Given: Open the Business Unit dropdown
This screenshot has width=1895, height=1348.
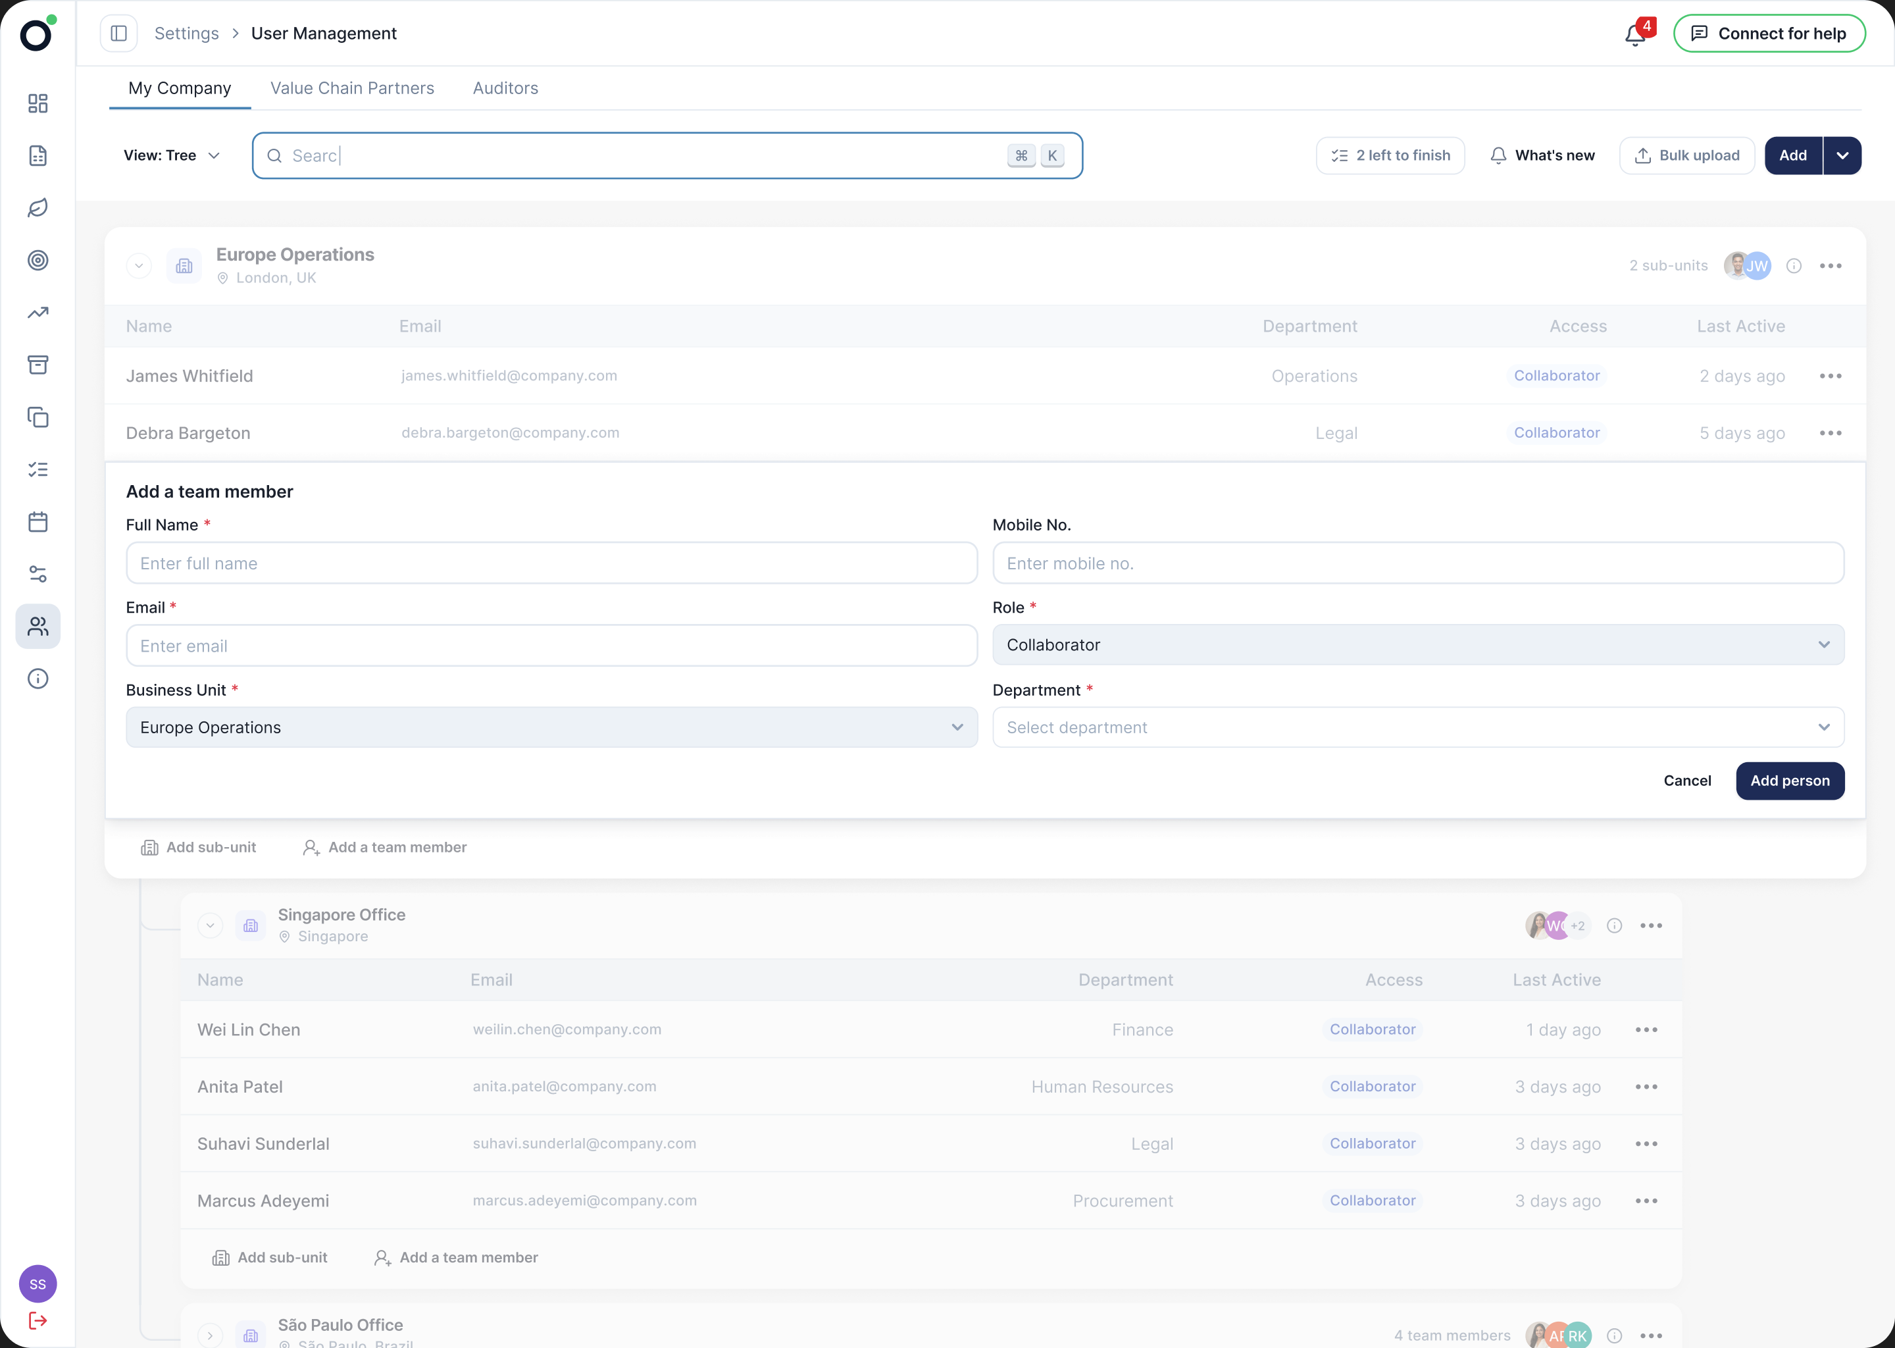Looking at the screenshot, I should tap(552, 727).
